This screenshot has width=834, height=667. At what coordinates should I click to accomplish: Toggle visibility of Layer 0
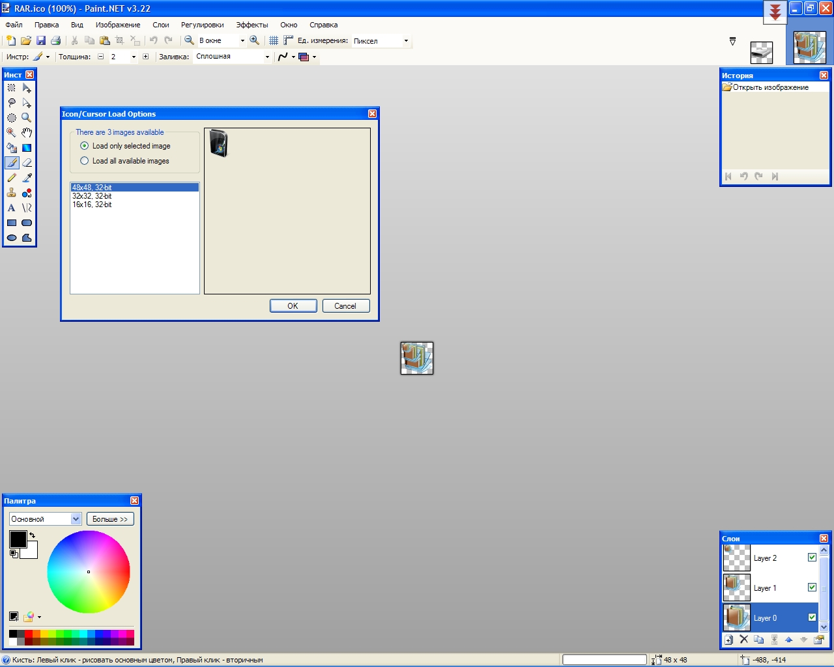click(x=812, y=617)
